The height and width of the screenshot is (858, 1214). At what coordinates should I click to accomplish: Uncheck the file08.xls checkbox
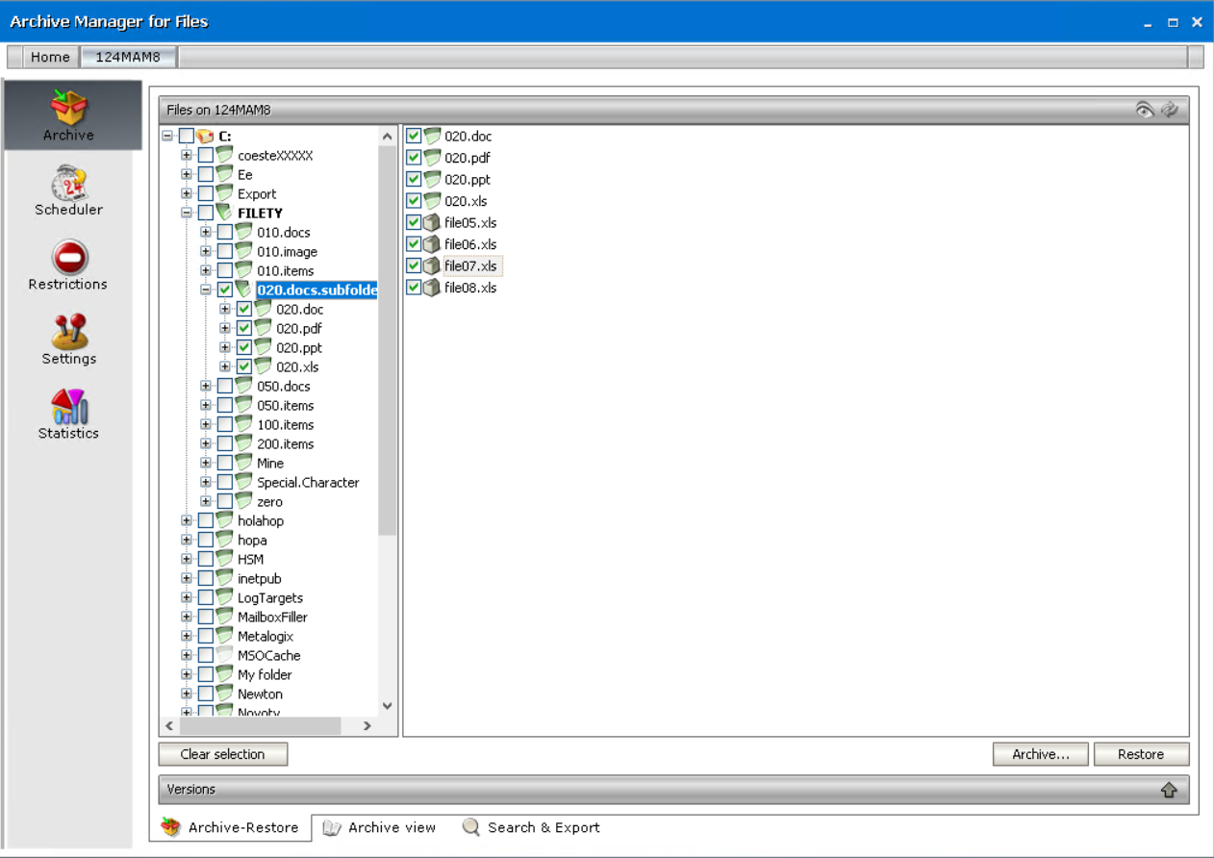(414, 288)
